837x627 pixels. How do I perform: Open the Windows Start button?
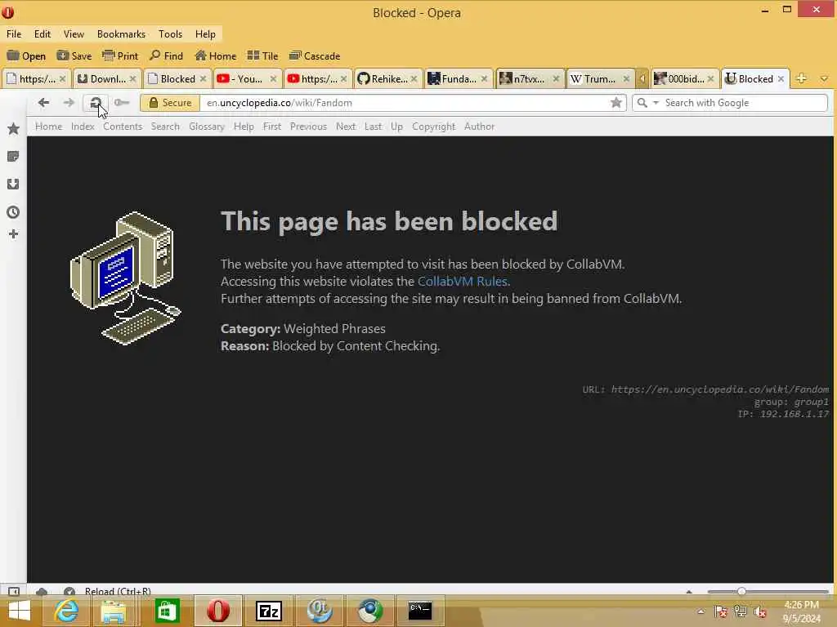[x=20, y=611]
